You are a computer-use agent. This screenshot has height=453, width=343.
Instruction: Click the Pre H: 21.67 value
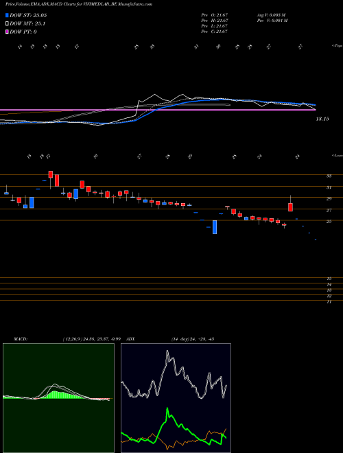click(215, 21)
